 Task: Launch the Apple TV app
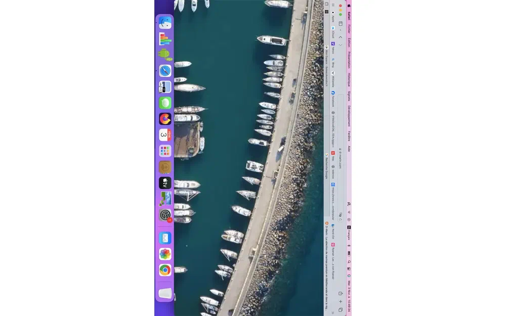coord(165,183)
